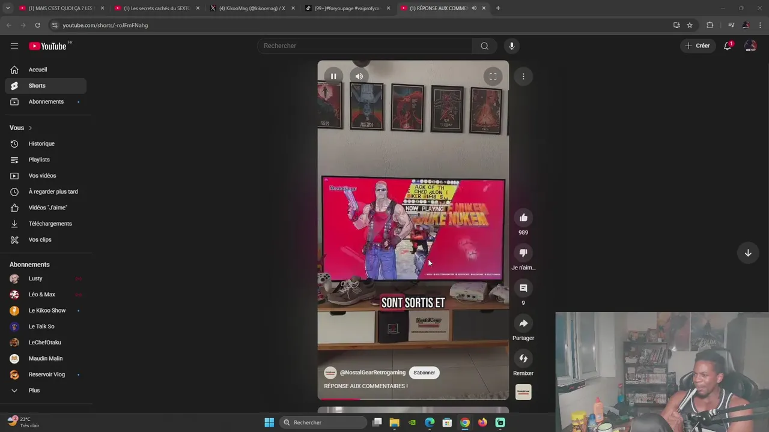Open Vidéos "J'aime"
The width and height of the screenshot is (769, 432).
(x=46, y=208)
